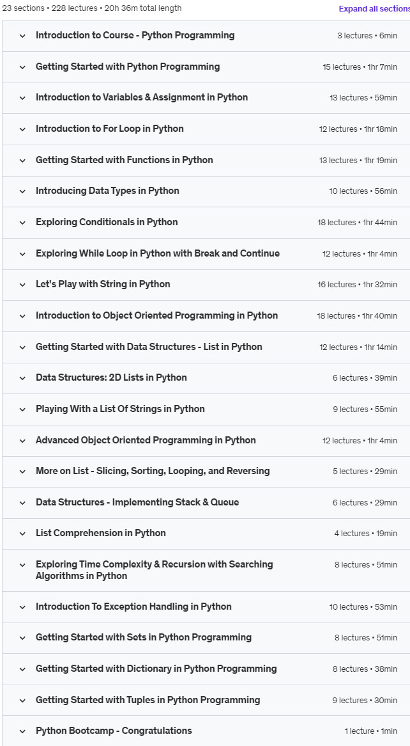Click the '12 lectures • 1hr 18min' label
The width and height of the screenshot is (410, 746).
pos(358,129)
